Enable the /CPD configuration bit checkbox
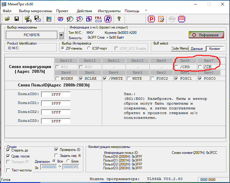 [177, 67]
